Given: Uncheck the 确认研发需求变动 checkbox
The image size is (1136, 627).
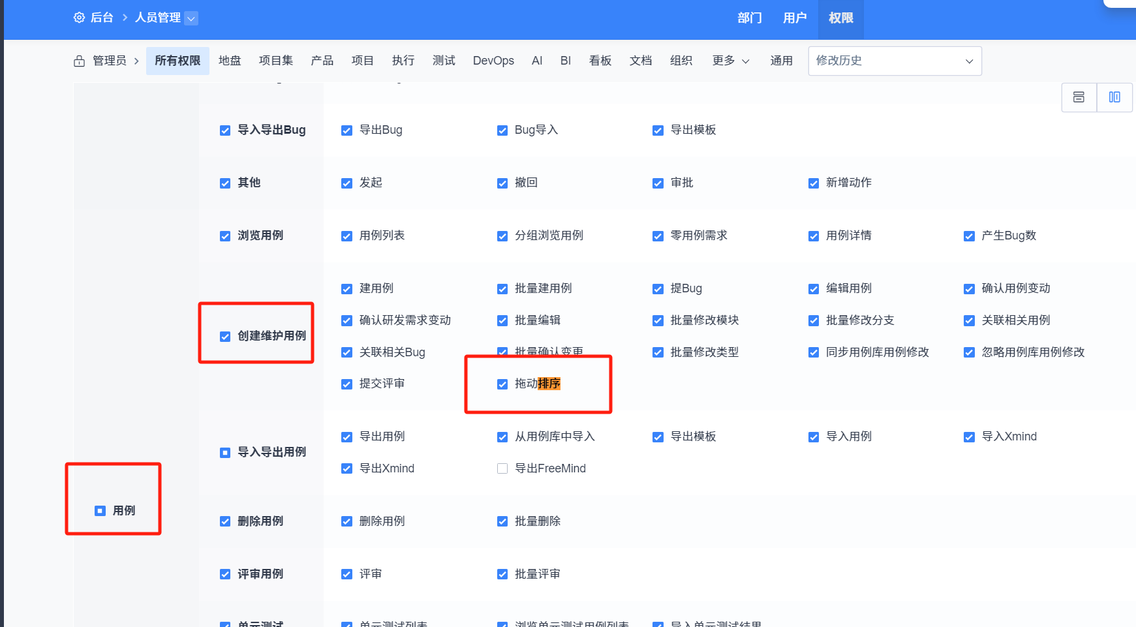Looking at the screenshot, I should click(347, 321).
